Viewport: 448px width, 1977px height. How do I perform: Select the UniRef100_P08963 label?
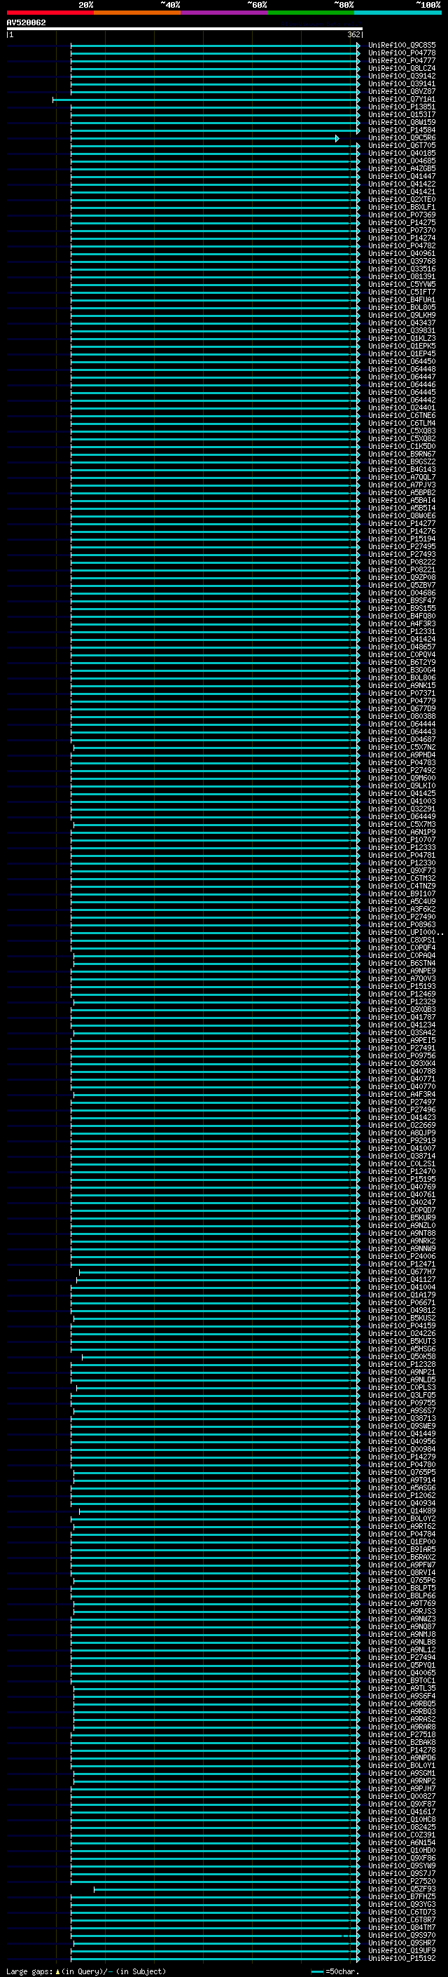401,925
